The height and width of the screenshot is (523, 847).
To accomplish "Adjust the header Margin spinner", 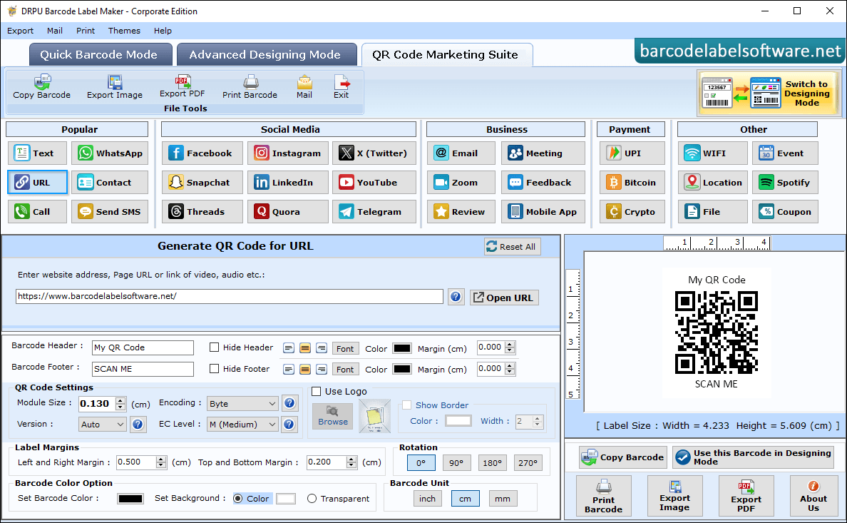I will coord(510,347).
